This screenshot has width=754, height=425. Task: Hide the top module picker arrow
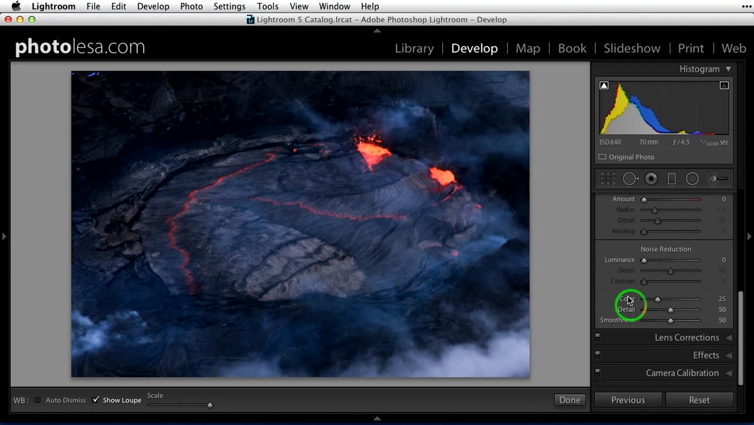(x=377, y=30)
